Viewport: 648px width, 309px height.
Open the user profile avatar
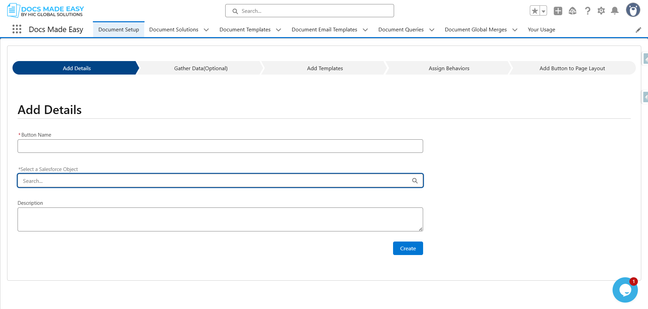(633, 10)
